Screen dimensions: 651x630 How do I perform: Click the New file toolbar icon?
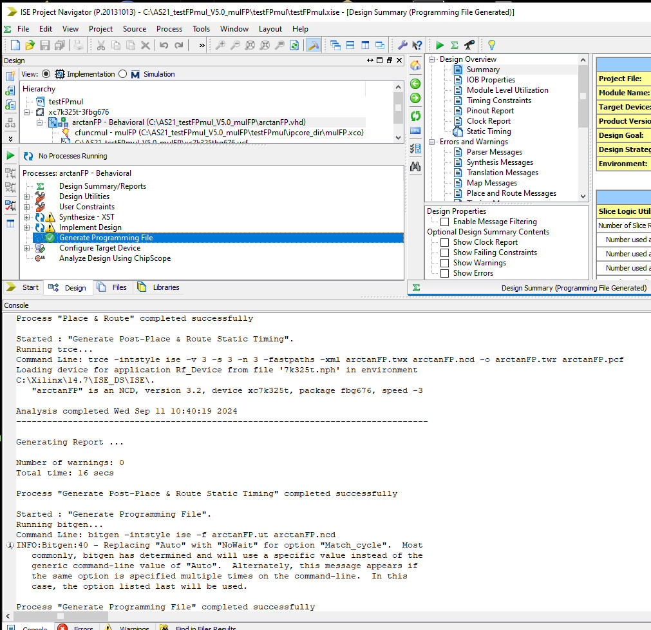(x=15, y=45)
